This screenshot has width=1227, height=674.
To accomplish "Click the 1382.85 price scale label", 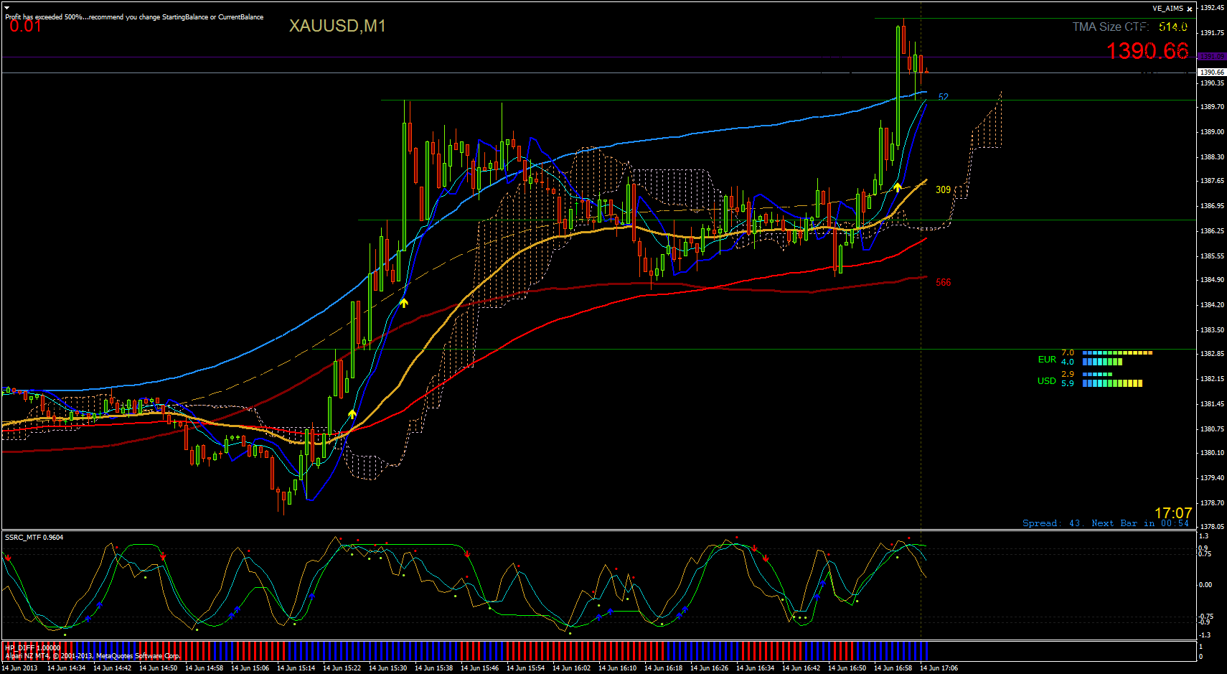I will coord(1212,354).
